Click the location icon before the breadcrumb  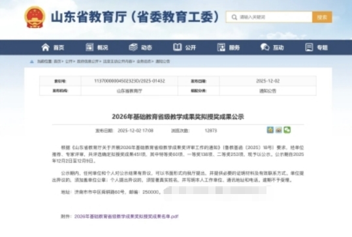pyautogui.click(x=32, y=62)
